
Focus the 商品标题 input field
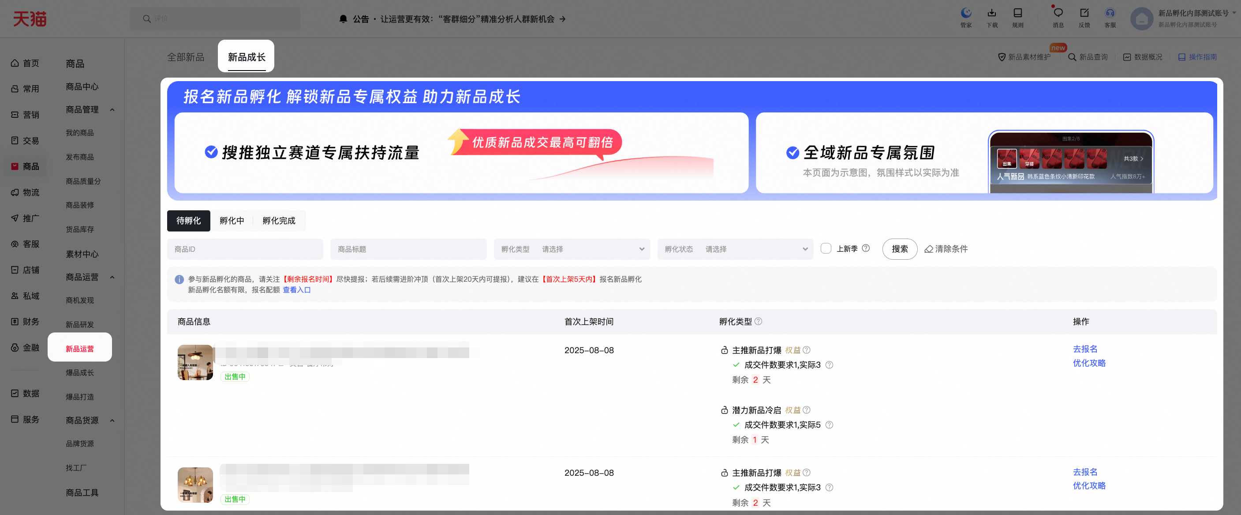pos(408,249)
